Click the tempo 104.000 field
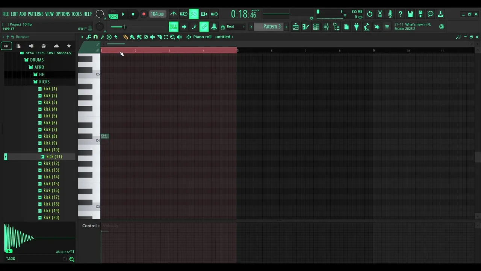The image size is (481, 271). (x=157, y=14)
